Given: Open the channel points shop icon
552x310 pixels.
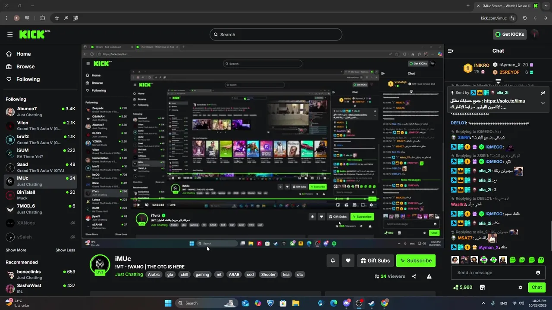Looking at the screenshot, I should click(482, 287).
